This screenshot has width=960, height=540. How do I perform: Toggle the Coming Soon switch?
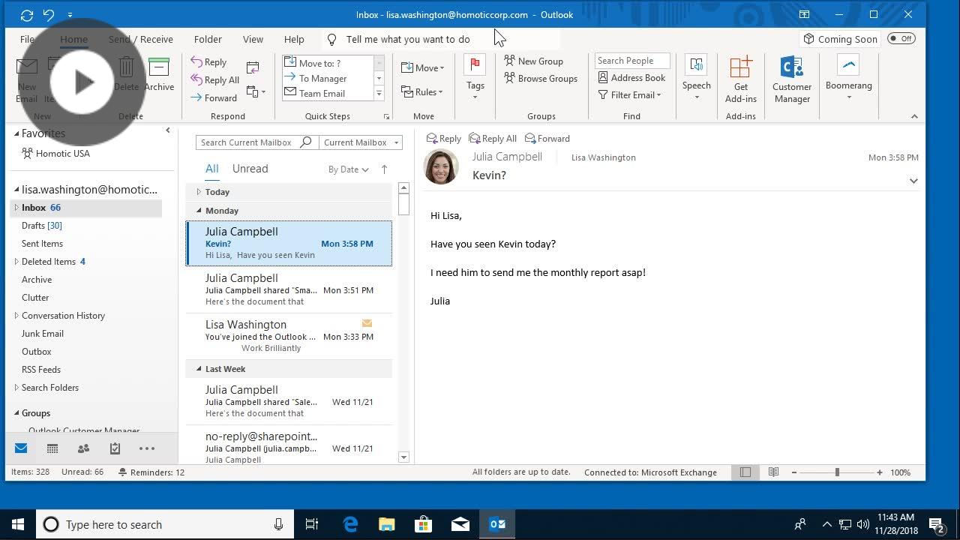pos(901,39)
